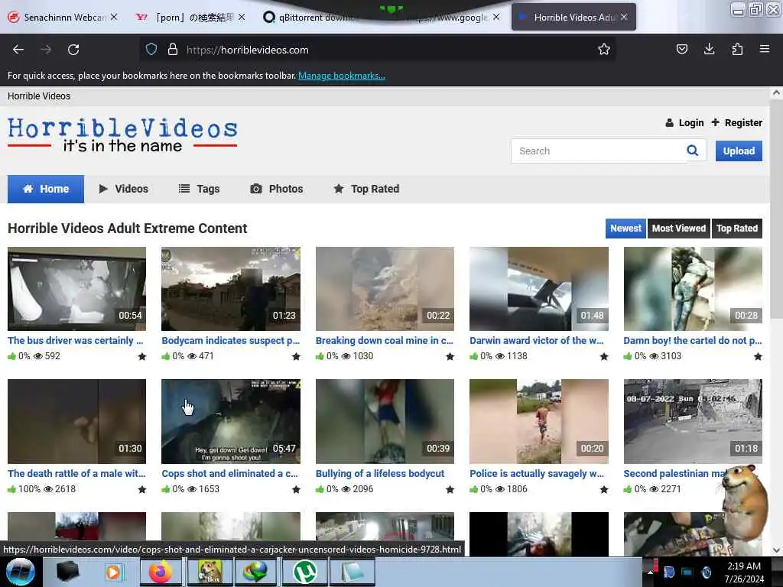Open the thumbnail with duration 01:23
Viewport: 783px width, 587px height.
pos(231,288)
